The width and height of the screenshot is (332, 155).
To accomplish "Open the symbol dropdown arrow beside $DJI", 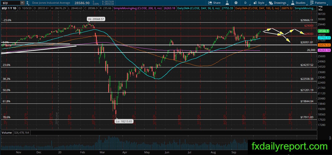I will pos(22,3).
